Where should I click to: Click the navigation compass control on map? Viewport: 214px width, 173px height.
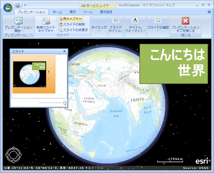13,155
